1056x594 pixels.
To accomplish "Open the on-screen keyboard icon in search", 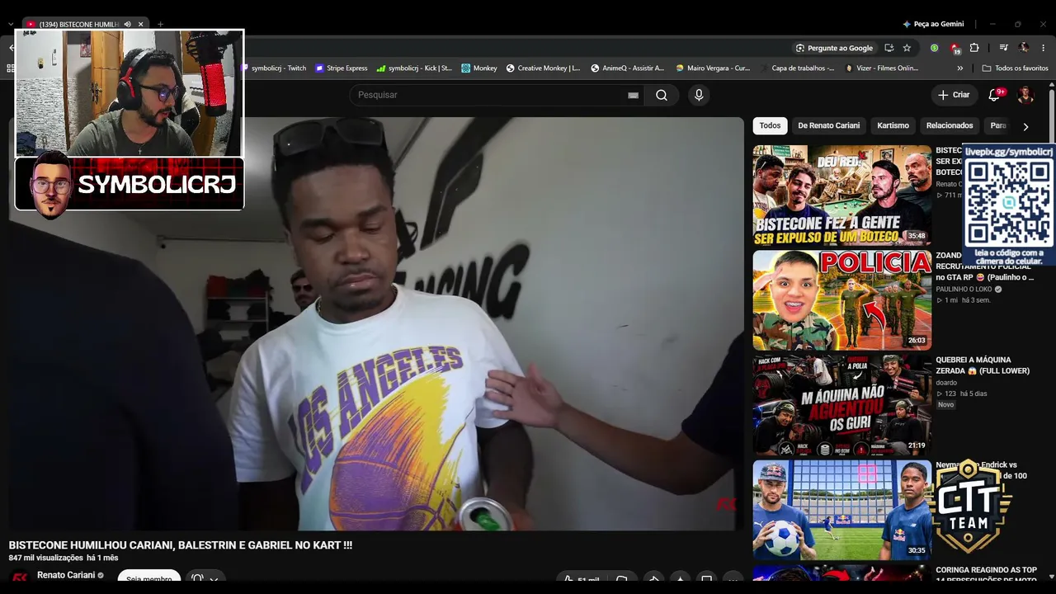I will (633, 95).
